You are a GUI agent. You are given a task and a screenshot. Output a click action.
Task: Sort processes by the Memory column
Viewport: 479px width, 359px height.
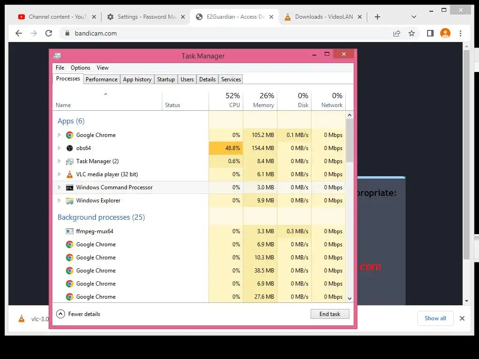260,101
